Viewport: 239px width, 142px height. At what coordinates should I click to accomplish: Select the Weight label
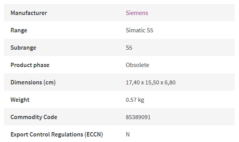tap(20, 100)
